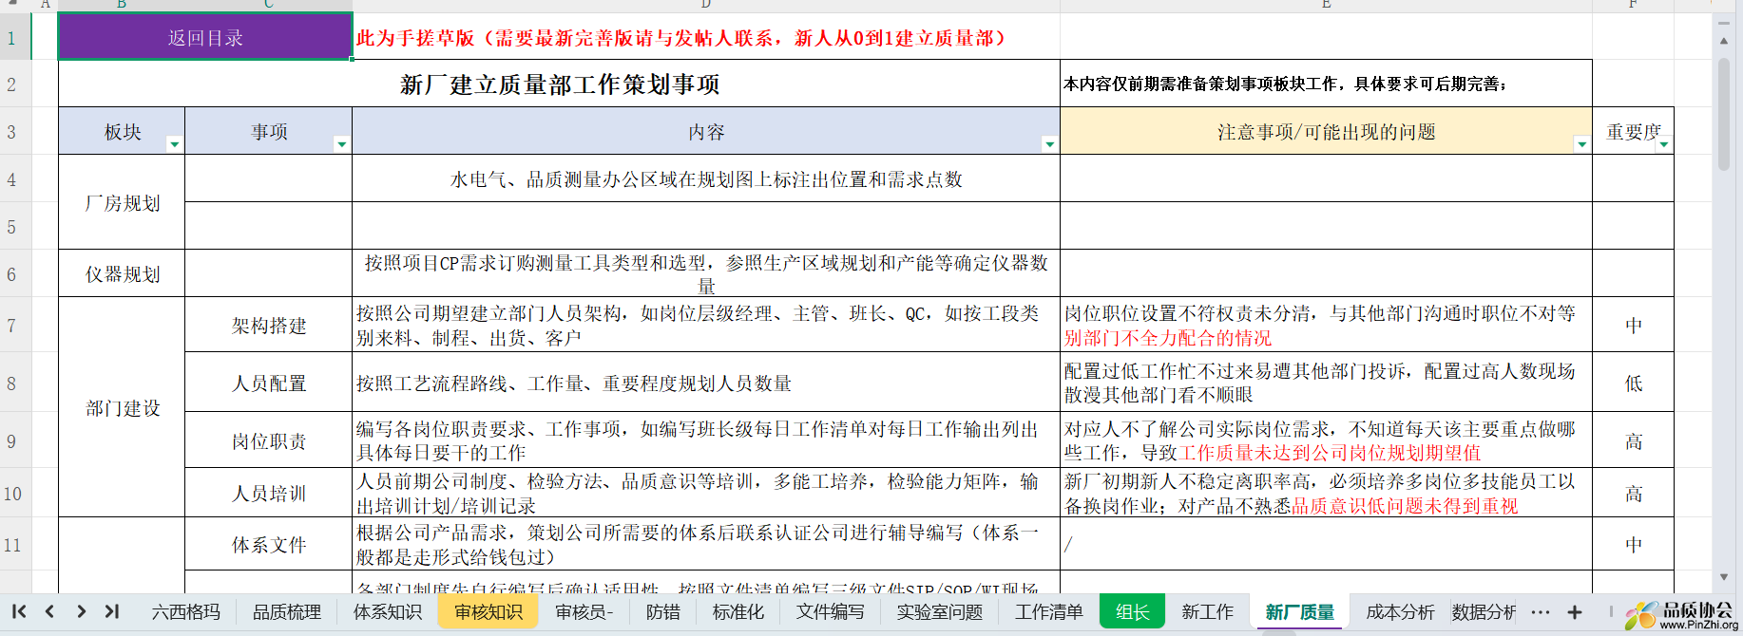Select the 低 importance cell for 人员配置
The width and height of the screenshot is (1743, 636).
click(x=1633, y=383)
